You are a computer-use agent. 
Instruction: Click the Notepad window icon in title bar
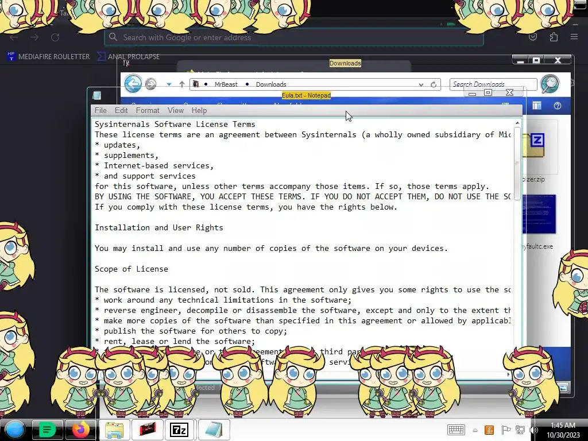96,95
